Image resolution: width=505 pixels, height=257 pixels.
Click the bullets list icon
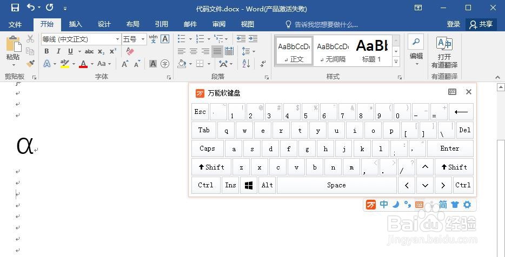182,39
